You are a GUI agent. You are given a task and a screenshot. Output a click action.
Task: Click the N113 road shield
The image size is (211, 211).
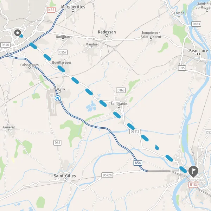tap(193, 185)
